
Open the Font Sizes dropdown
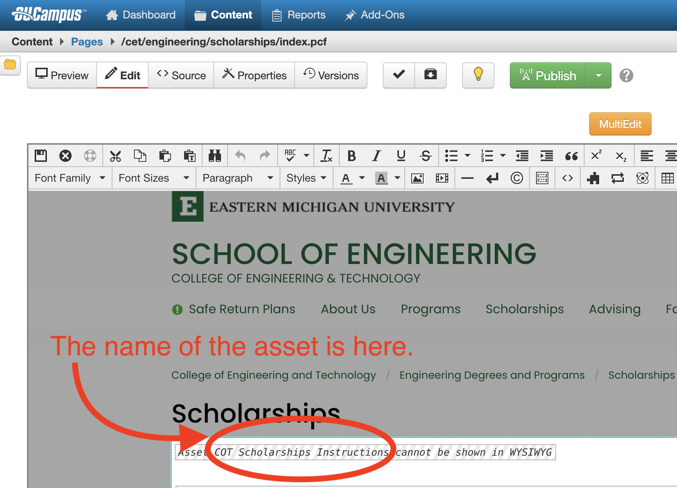pyautogui.click(x=154, y=178)
